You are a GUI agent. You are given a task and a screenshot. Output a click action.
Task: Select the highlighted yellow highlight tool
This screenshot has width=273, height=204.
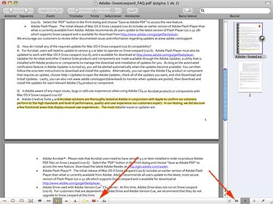[57, 201]
